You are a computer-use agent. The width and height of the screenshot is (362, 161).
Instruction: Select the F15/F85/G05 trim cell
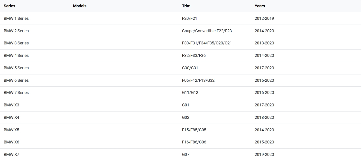(x=194, y=130)
